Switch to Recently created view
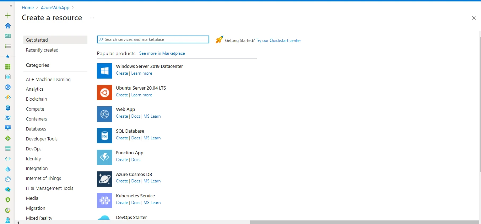Viewport: 481px width, 224px height. click(42, 50)
